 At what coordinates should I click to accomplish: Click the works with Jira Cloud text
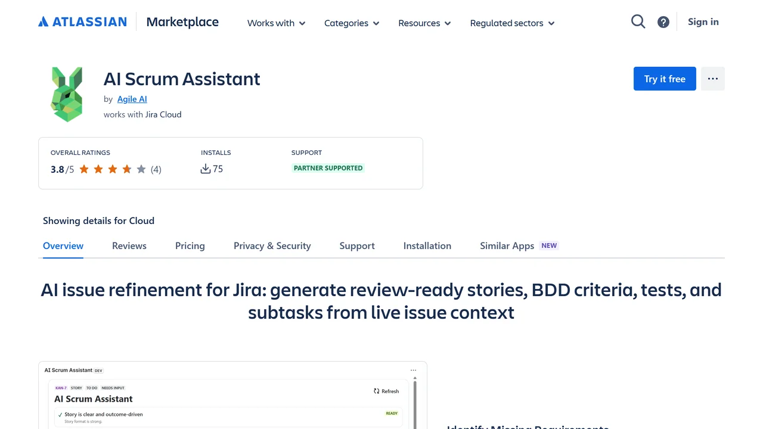(142, 114)
